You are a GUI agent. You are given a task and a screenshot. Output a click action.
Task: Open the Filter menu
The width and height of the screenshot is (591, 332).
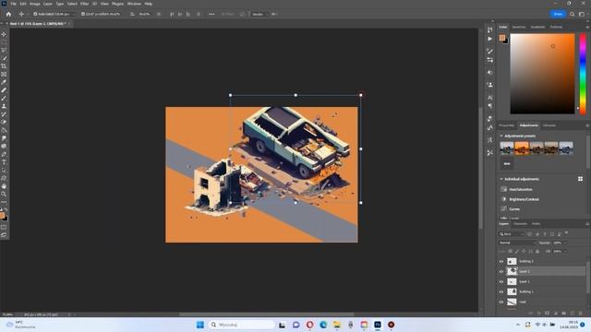click(84, 4)
